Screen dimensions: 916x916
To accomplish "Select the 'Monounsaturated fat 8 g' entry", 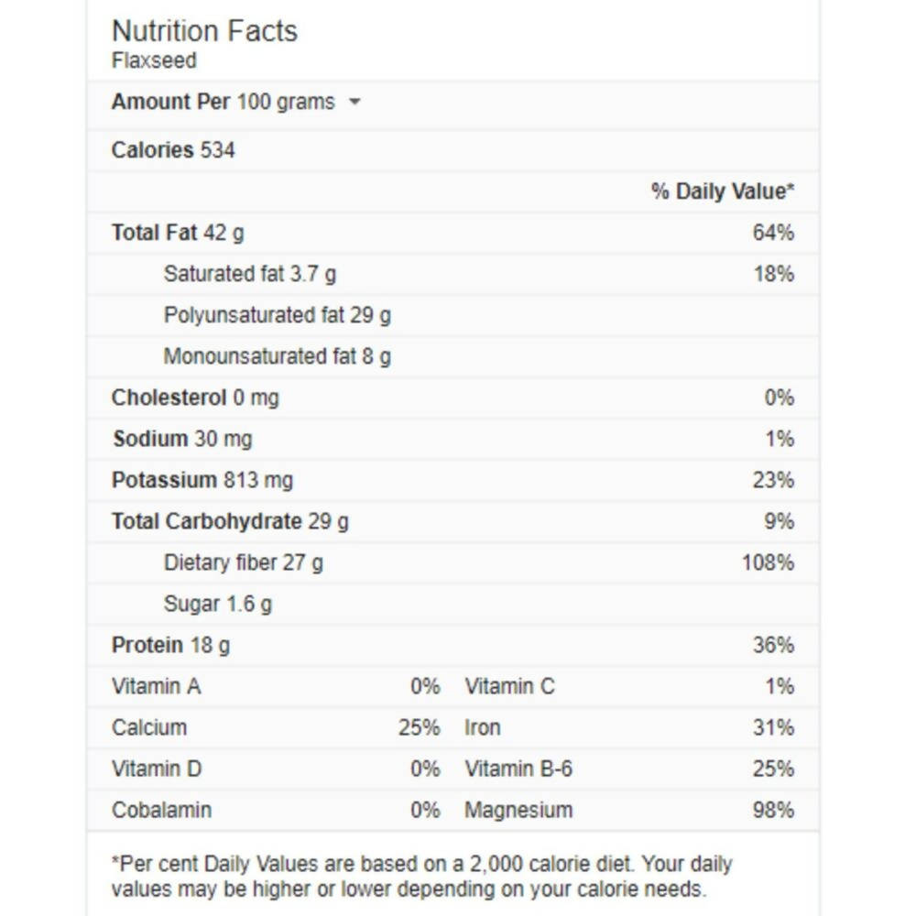I will coord(277,356).
